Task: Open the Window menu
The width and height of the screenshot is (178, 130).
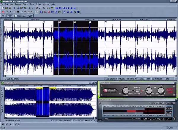Action: coord(46,4)
